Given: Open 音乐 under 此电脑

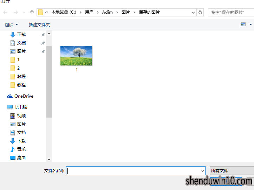Looking at the screenshot, I should pos(18,149).
